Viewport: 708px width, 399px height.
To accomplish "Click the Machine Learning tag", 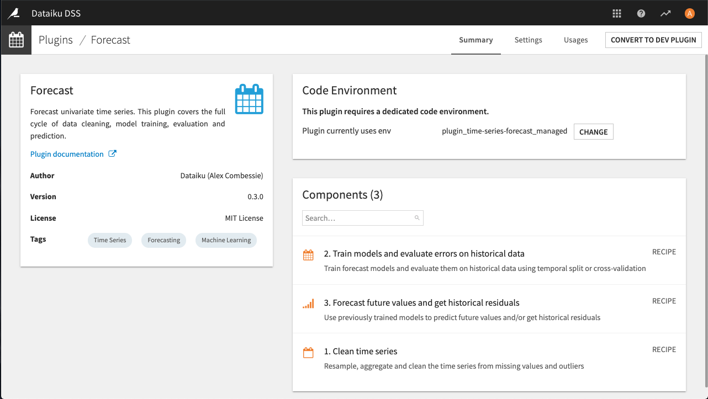I will (226, 240).
